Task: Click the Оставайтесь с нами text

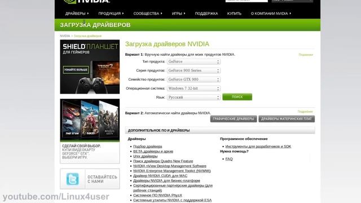Action: pos(102,179)
